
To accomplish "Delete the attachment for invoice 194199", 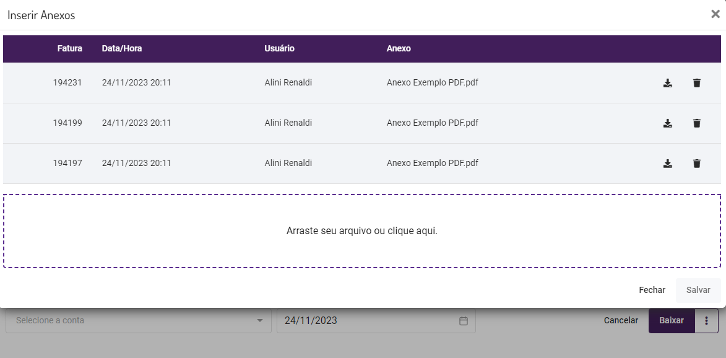I will 697,123.
